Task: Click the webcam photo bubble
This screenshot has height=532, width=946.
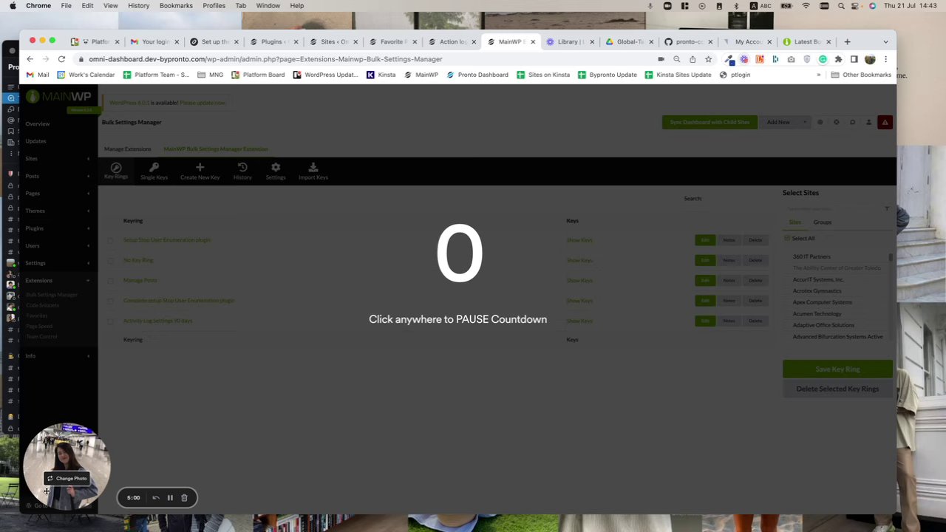Action: [67, 467]
